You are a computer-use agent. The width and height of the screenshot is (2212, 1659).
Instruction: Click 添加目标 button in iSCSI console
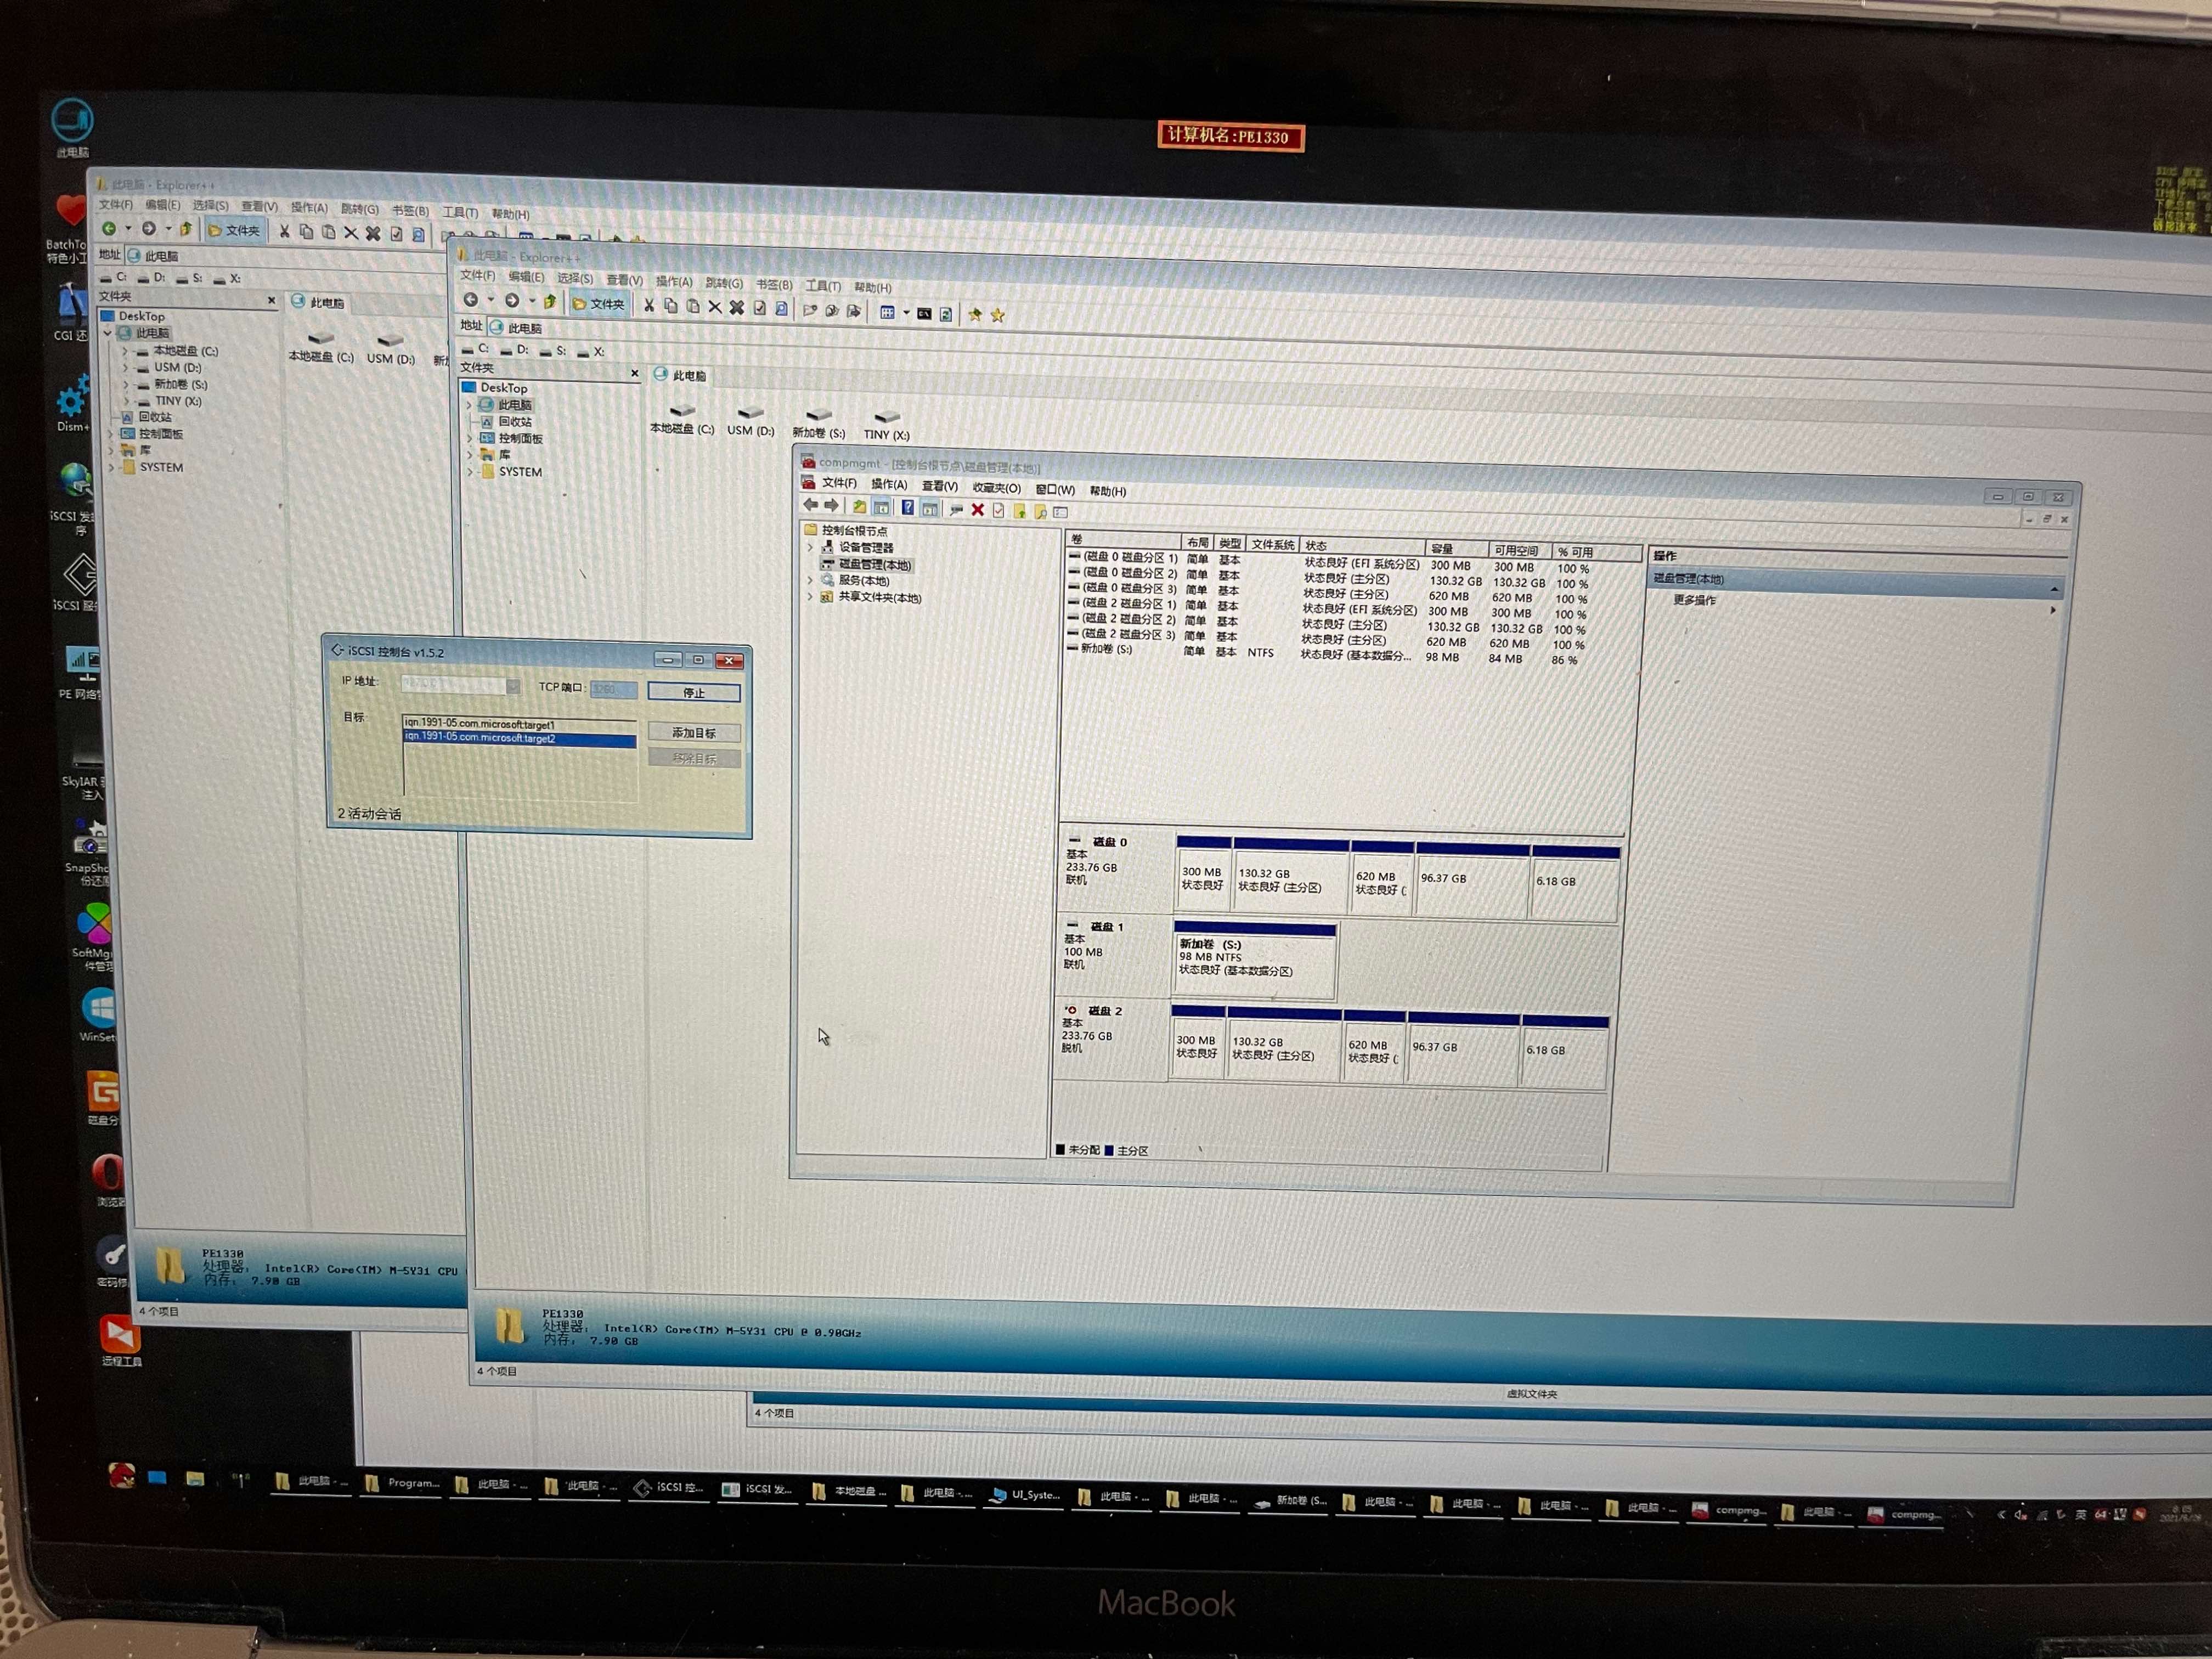point(694,733)
